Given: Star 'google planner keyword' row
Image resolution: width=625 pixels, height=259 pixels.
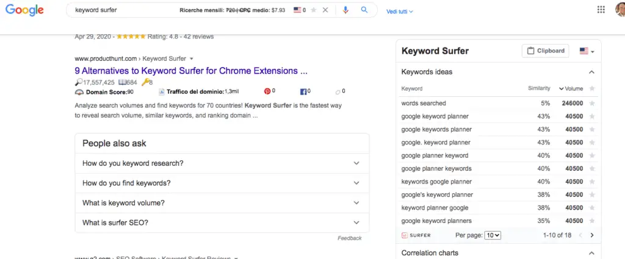Looking at the screenshot, I should point(592,155).
